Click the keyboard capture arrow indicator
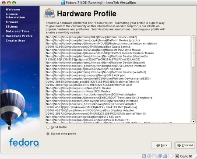Image resolution: width=197 pixels, height=159 pixels. click(x=177, y=156)
